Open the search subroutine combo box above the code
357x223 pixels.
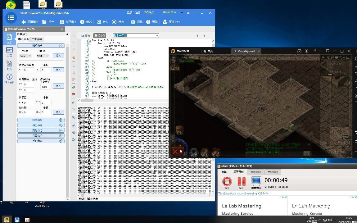[x=136, y=35]
